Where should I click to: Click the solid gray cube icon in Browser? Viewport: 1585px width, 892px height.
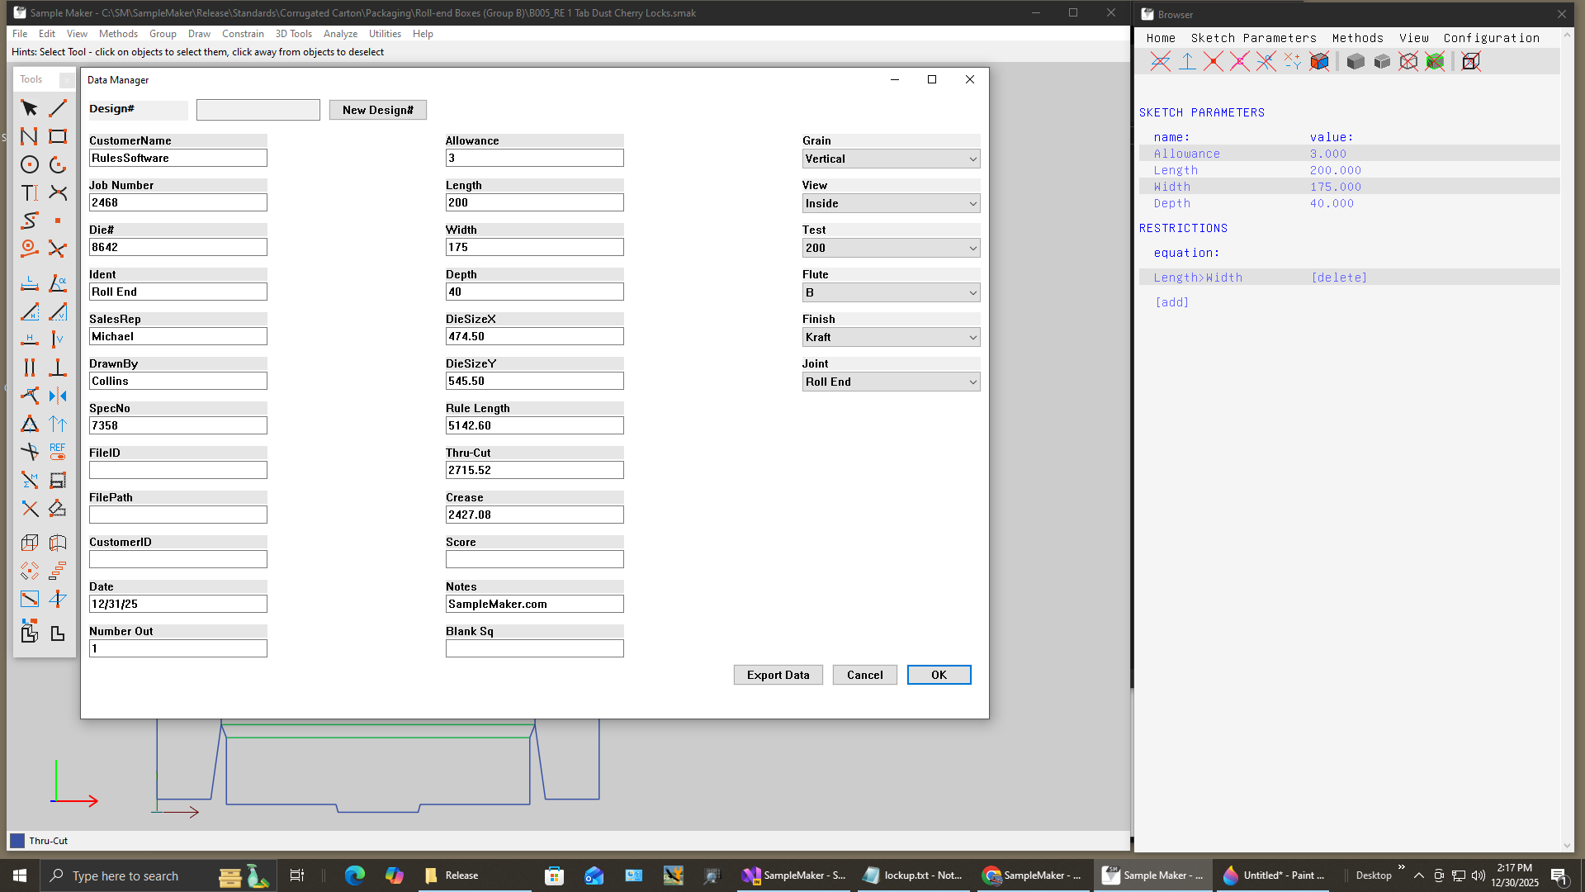[x=1355, y=61]
